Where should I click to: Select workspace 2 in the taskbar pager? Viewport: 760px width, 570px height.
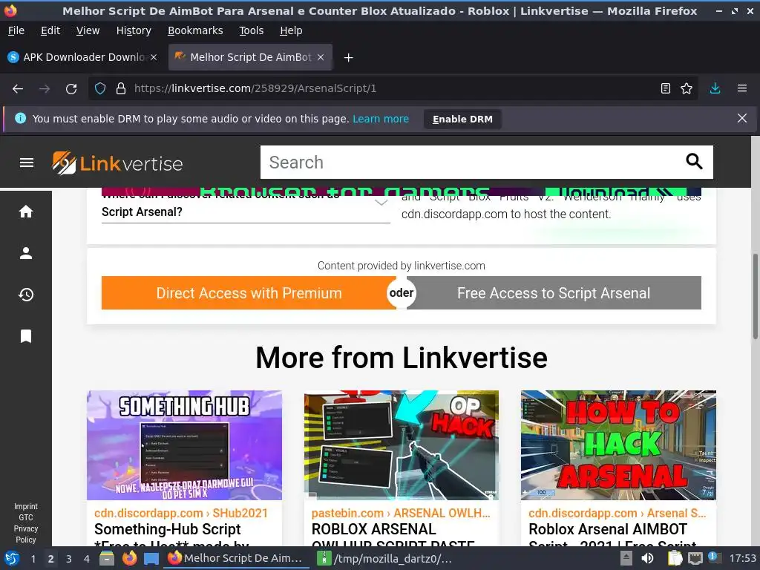pyautogui.click(x=51, y=559)
